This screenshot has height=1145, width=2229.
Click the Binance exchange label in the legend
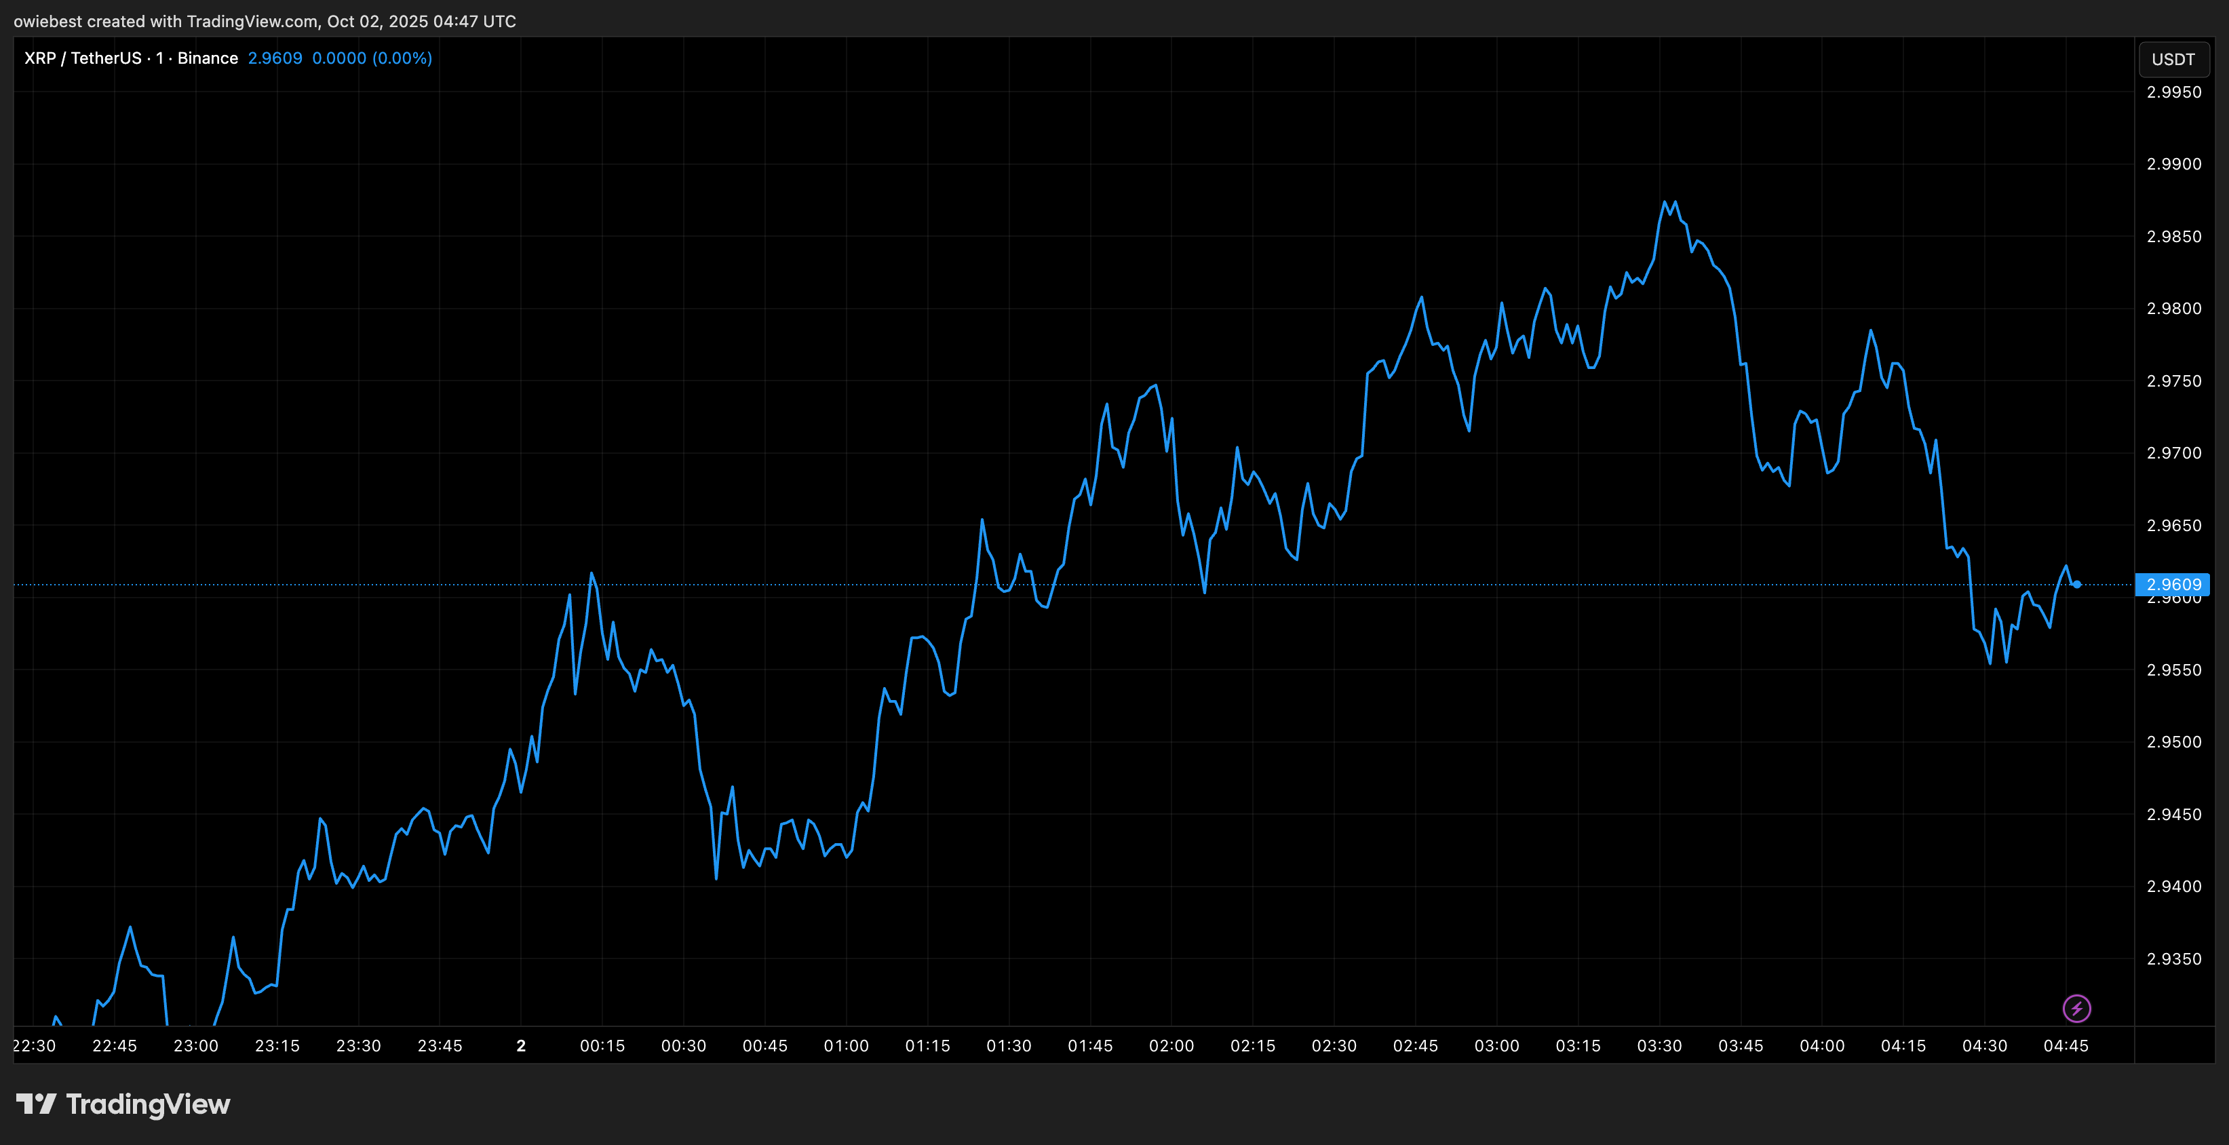[x=208, y=58]
